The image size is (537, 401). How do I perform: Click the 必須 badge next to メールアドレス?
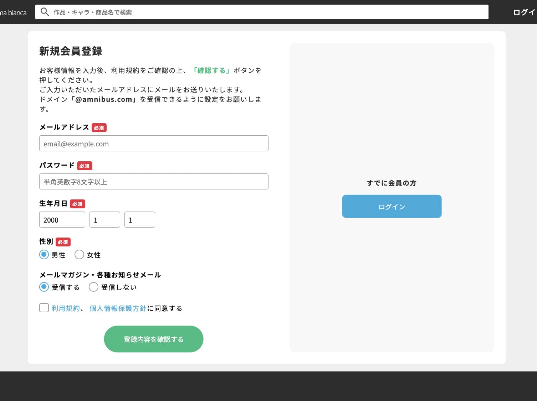click(x=99, y=127)
